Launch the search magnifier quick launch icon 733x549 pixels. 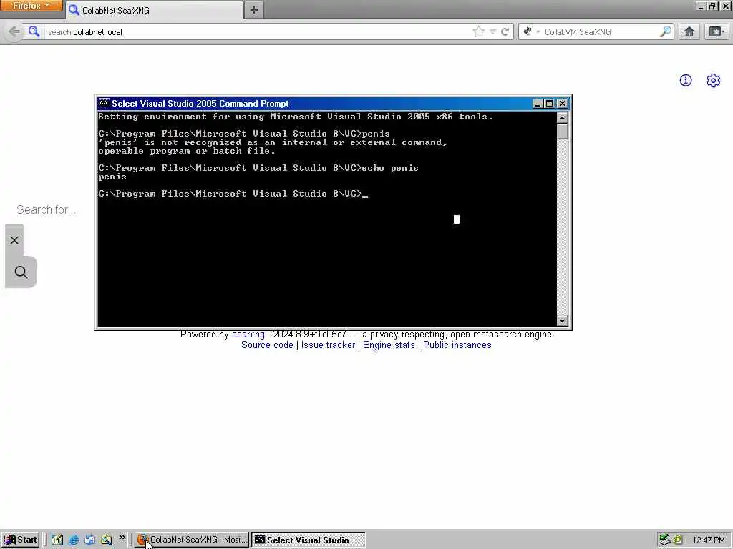pos(106,540)
